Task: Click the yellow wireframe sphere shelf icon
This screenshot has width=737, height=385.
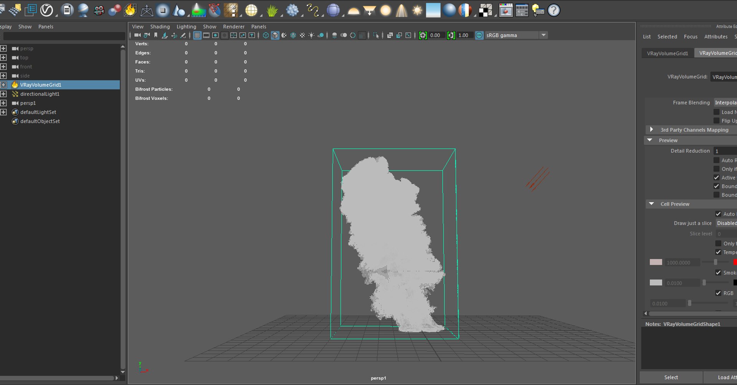Action: click(x=251, y=10)
